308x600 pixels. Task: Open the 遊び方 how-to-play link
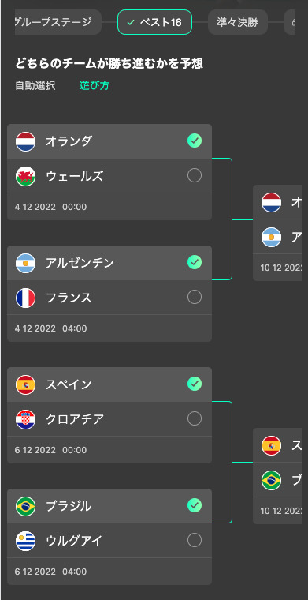coord(95,86)
